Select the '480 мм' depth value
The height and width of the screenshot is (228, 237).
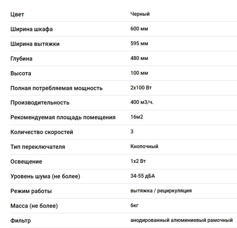pos(139,58)
